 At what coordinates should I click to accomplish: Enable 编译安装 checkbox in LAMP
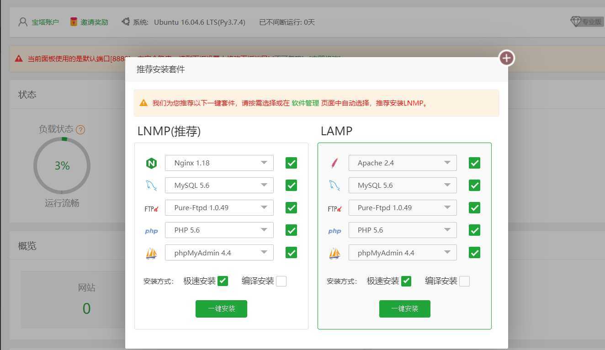464,281
